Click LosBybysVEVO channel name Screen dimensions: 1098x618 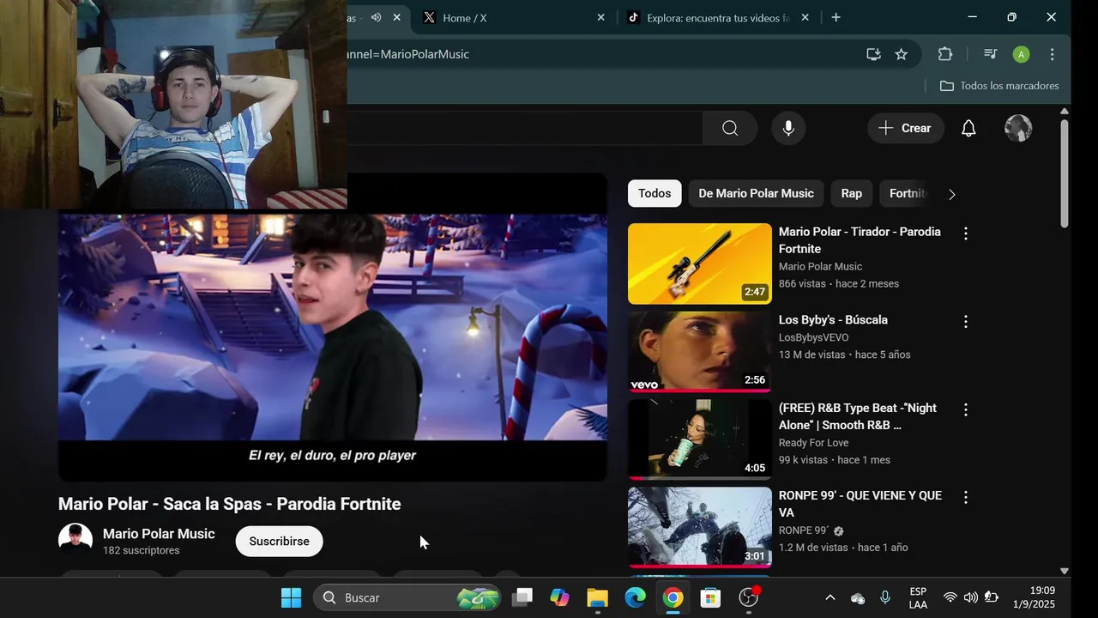coord(813,337)
